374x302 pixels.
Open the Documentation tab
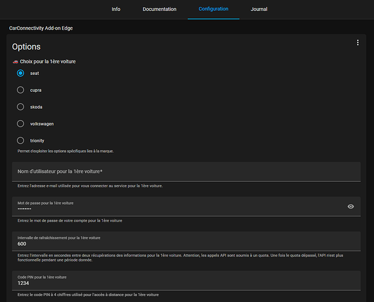pyautogui.click(x=160, y=9)
